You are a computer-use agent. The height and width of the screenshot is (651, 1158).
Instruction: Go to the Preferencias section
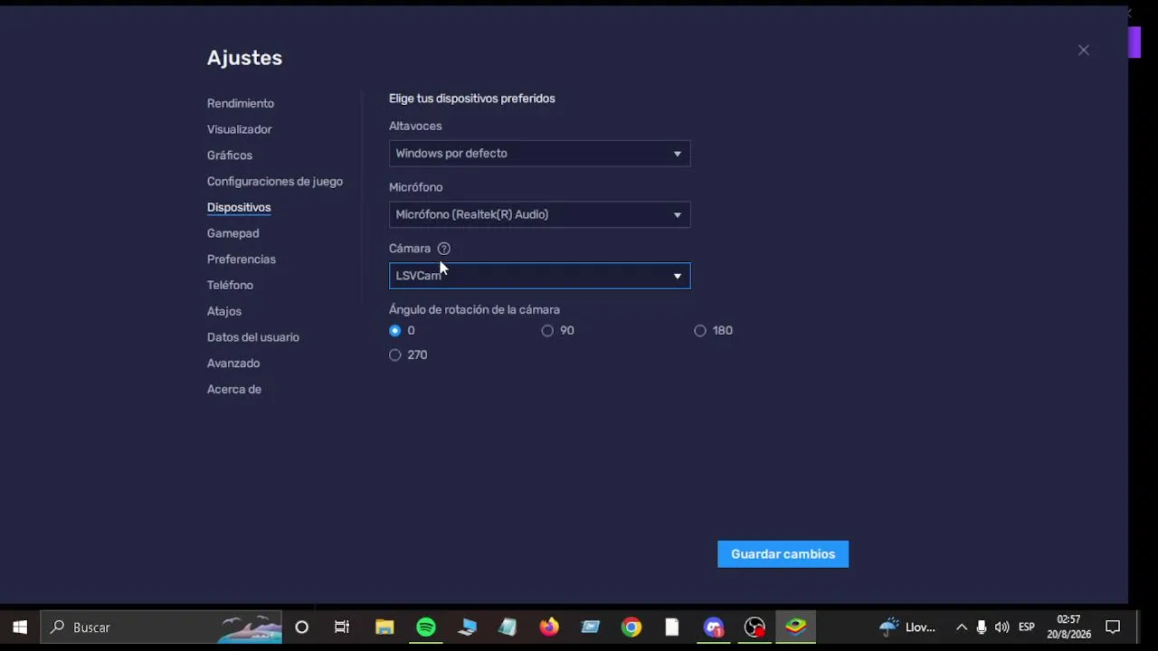pos(241,259)
